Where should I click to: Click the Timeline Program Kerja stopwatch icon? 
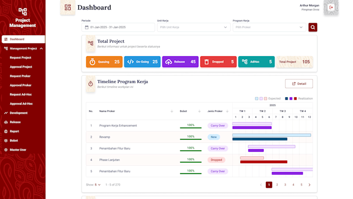click(90, 84)
